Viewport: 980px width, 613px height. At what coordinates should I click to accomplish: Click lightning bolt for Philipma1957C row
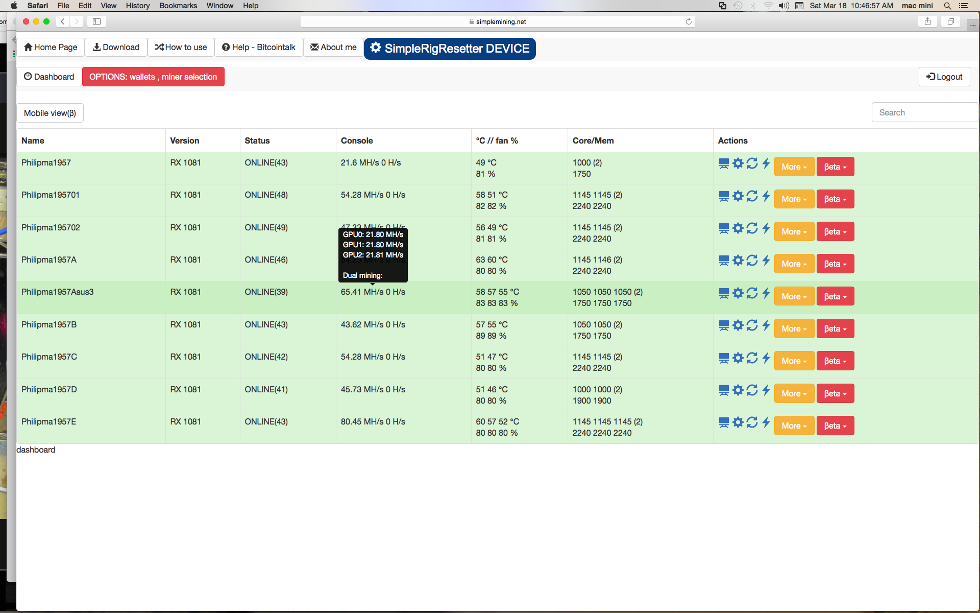click(766, 358)
